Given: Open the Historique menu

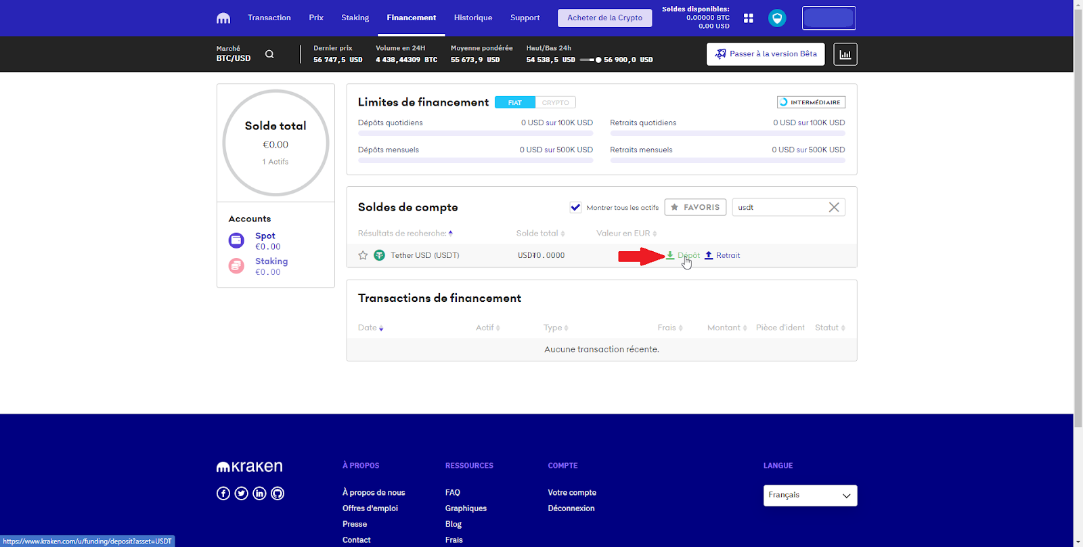Looking at the screenshot, I should [473, 18].
